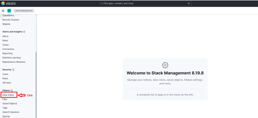Screen dimensions: 258x118
Task: Open Data Views in sidebar
Action: coord(8,95)
